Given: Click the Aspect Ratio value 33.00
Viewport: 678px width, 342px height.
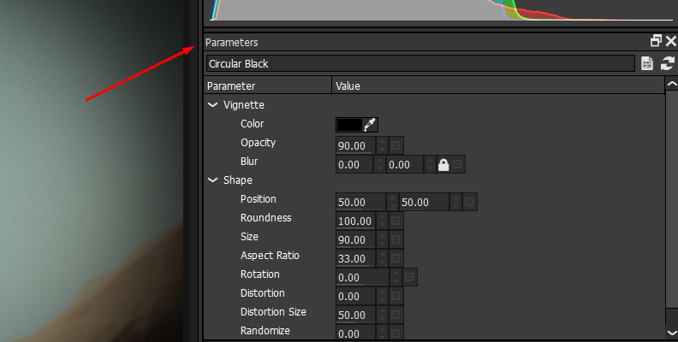Looking at the screenshot, I should pos(356,259).
